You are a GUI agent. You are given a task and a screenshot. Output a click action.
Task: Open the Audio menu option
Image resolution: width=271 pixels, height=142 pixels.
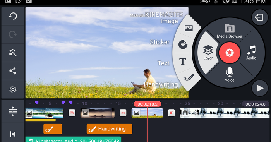tap(251, 53)
